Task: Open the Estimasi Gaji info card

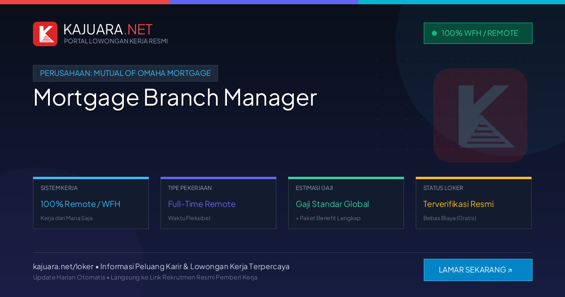Action: click(346, 203)
